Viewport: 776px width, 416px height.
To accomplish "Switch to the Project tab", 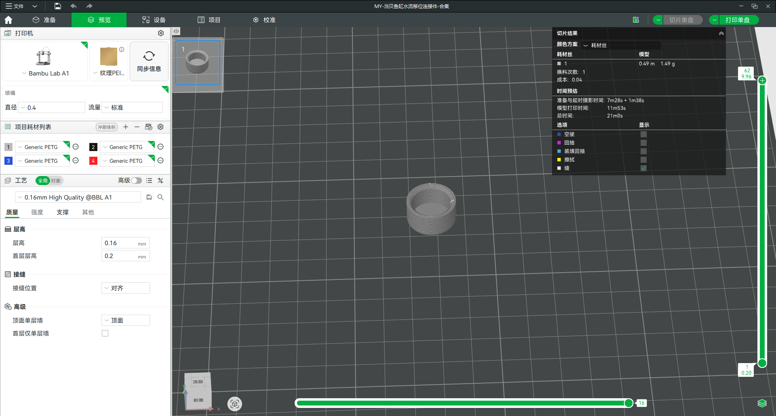I will (x=209, y=20).
